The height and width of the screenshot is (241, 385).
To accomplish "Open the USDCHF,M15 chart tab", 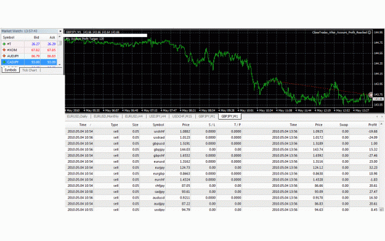I will coord(182,116).
